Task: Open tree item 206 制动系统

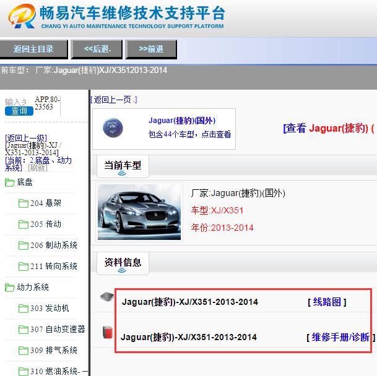Action: pos(54,246)
